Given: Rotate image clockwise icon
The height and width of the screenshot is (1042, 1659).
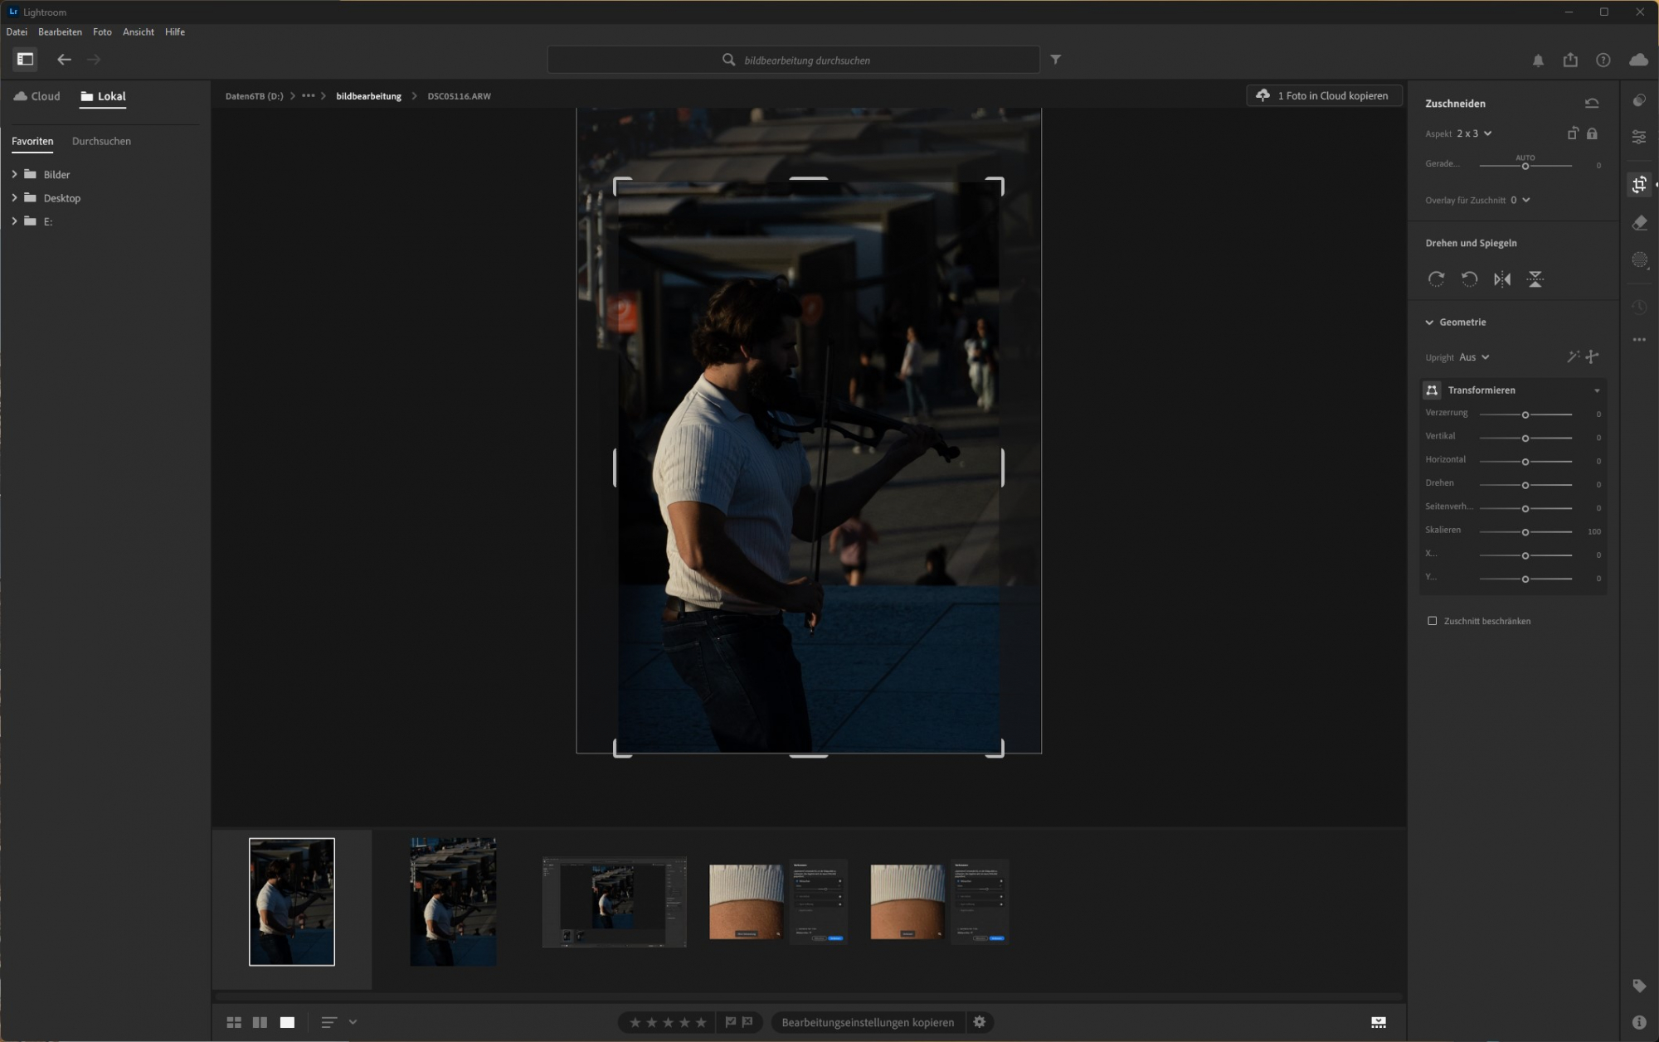Looking at the screenshot, I should point(1436,279).
